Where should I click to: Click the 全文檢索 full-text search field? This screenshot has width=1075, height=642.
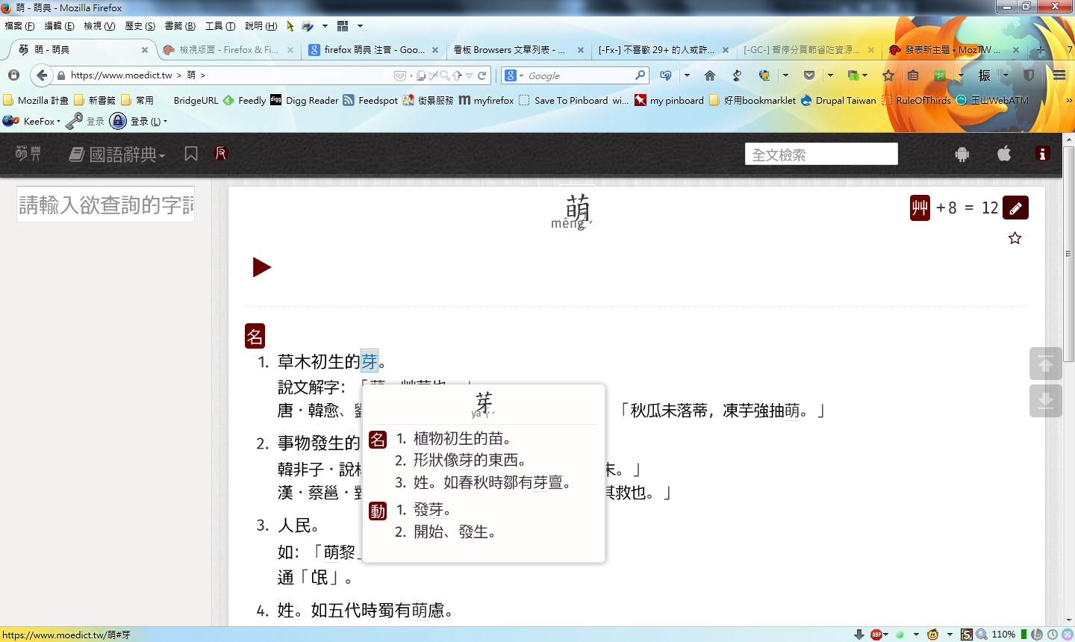coord(820,155)
